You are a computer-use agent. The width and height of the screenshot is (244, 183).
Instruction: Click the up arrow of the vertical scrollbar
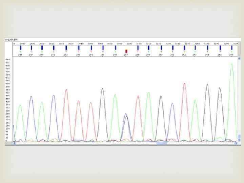pos(239,58)
